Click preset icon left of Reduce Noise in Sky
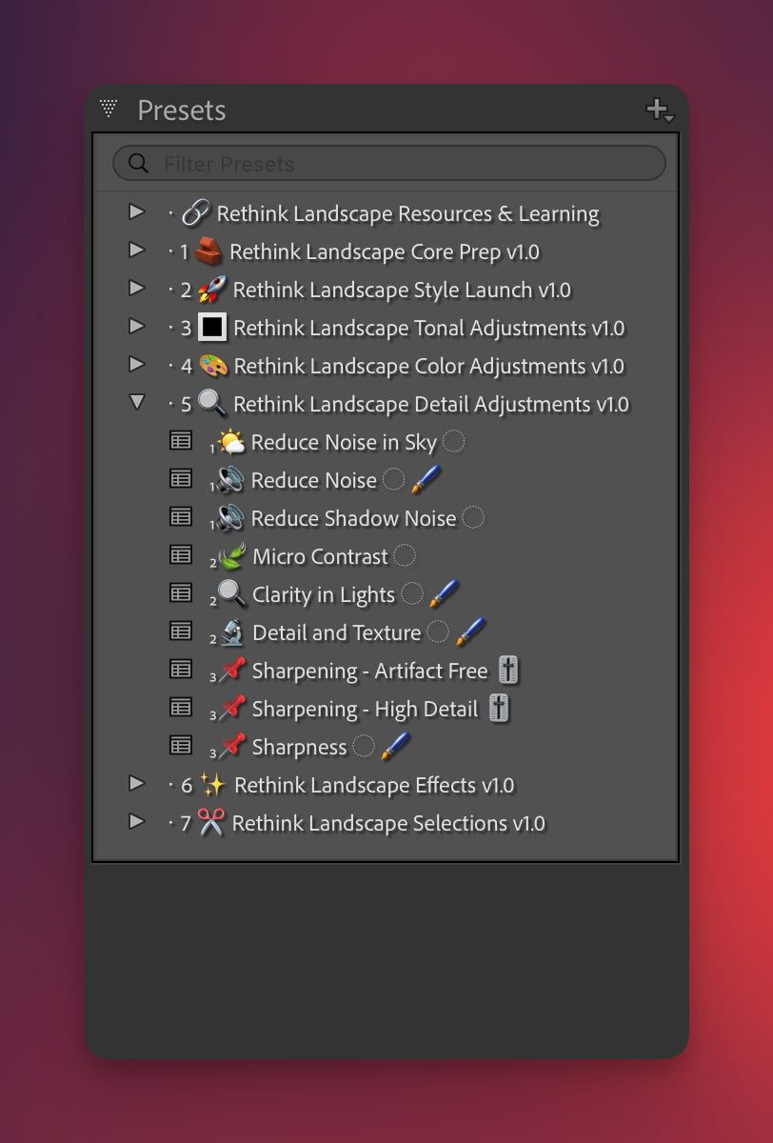Screen dimensions: 773x1143 (x=181, y=440)
